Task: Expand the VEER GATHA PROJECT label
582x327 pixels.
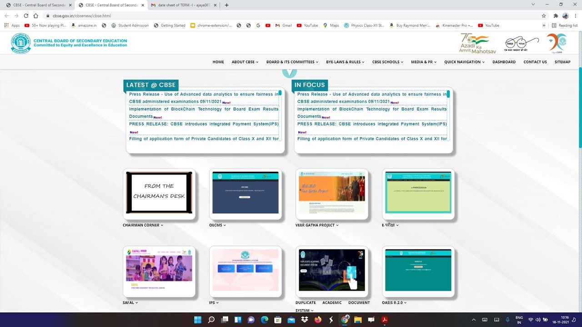Action: 317,225
